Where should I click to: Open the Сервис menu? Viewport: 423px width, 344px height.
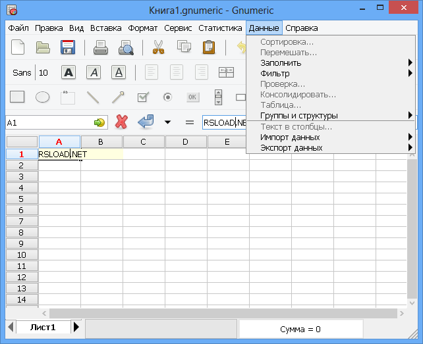(178, 28)
